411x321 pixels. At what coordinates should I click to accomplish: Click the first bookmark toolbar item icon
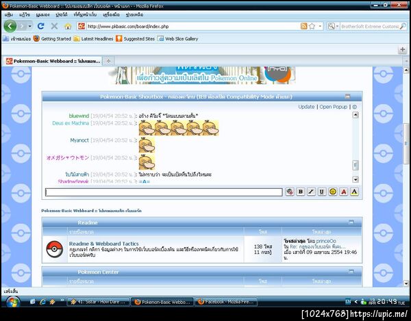[x=6, y=39]
